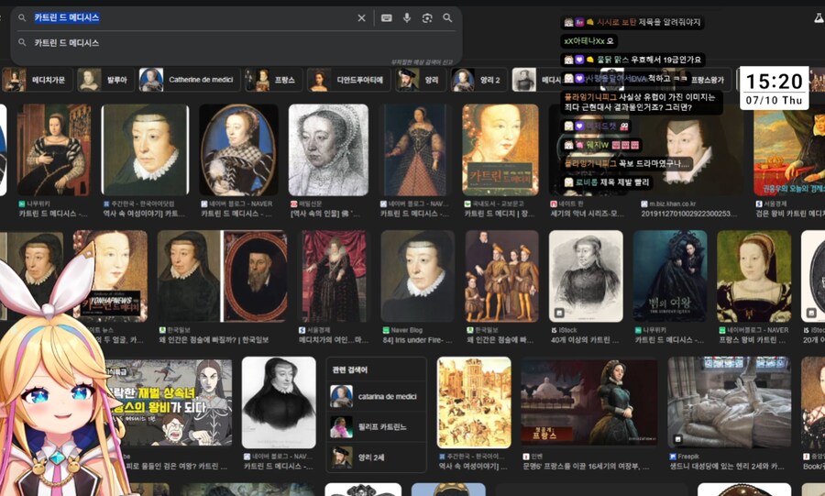The height and width of the screenshot is (496, 825).
Task: Click the 메디치가의 여인 caption link
Action: pos(334,340)
